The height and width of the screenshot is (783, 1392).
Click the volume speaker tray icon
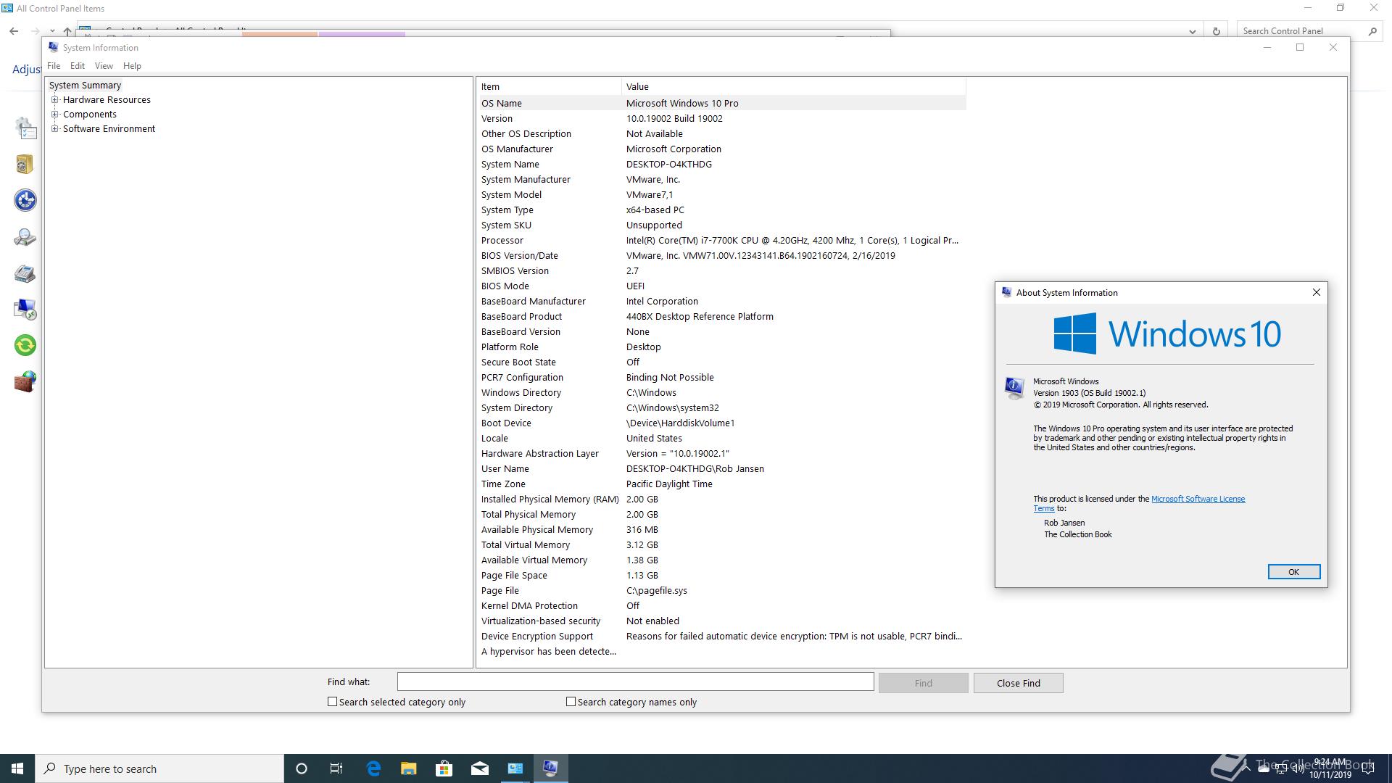tap(1298, 768)
